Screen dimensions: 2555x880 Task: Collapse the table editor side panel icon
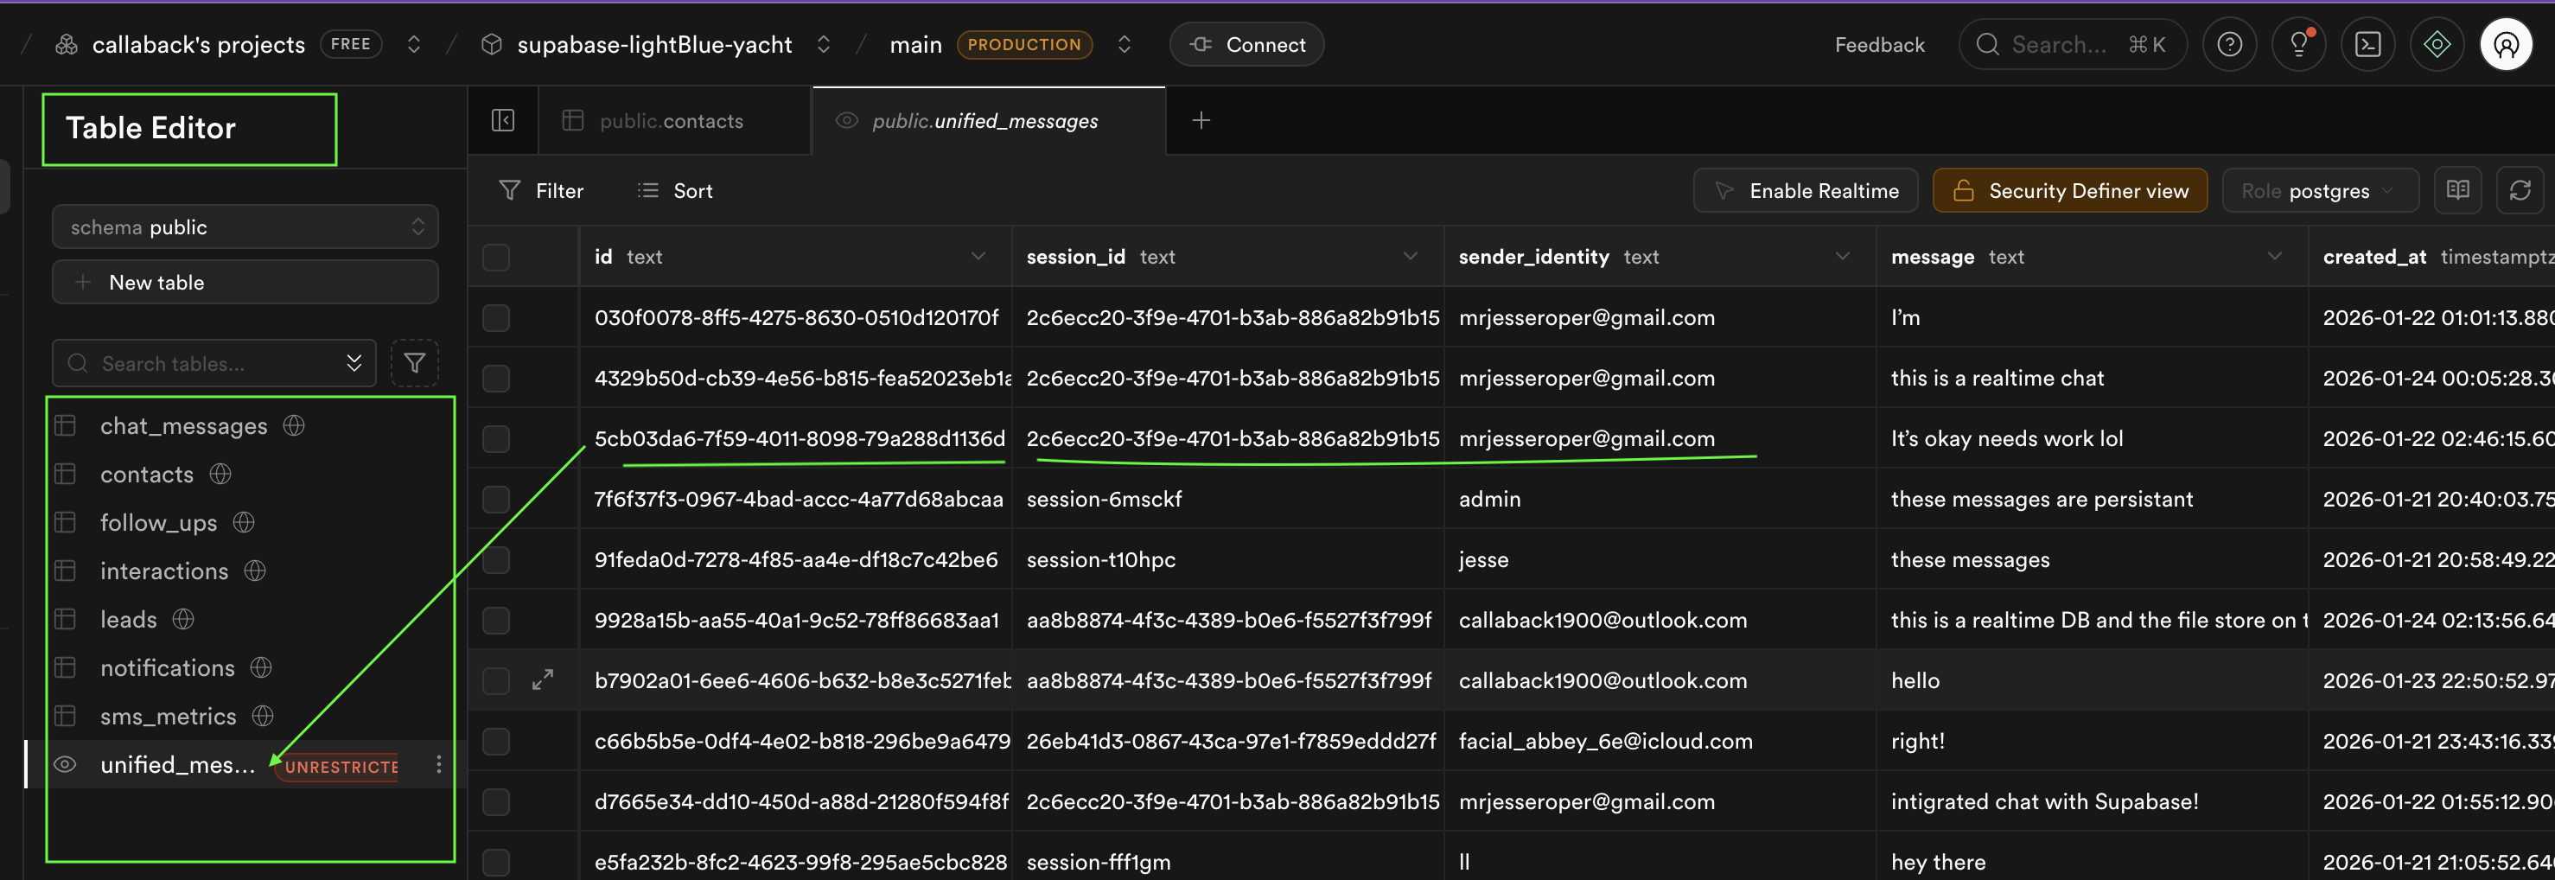tap(503, 119)
